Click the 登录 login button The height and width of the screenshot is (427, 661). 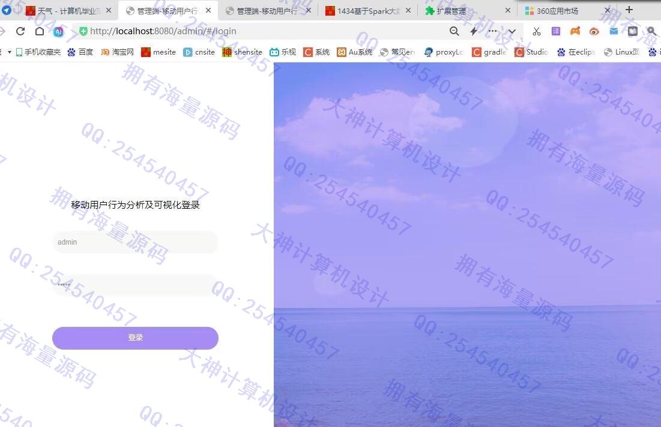click(135, 338)
